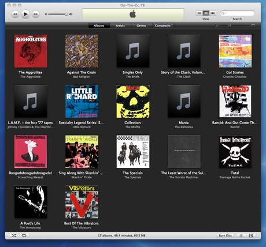
Task: Click the '17 albums, 49.4 minutes' status text
Action: pyautogui.click(x=121, y=235)
